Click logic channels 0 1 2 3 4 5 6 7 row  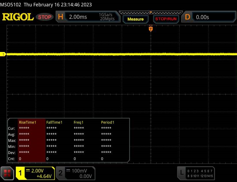(200, 171)
